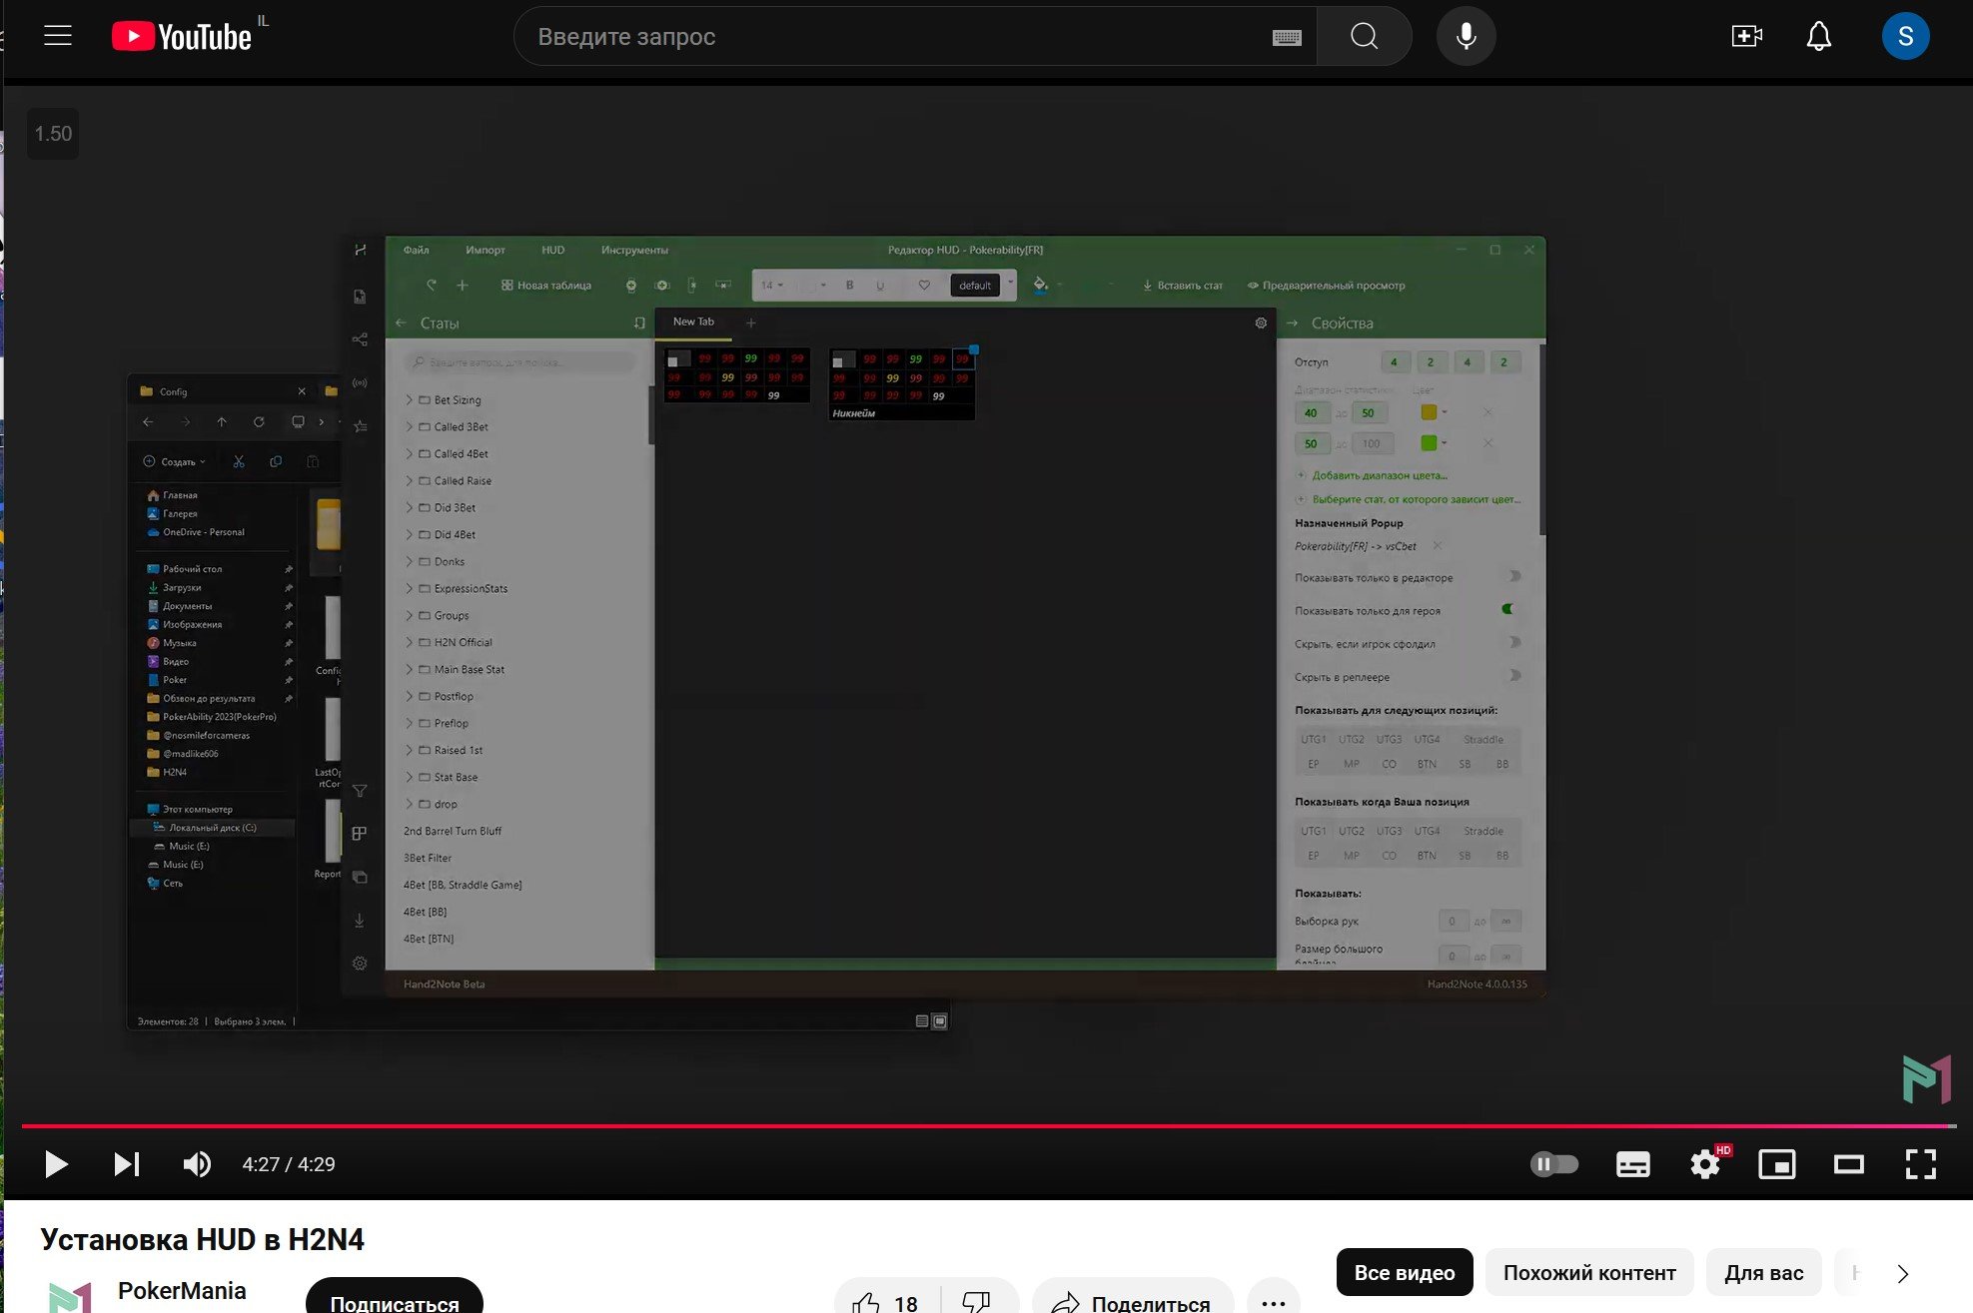Open the Create video icon
The height and width of the screenshot is (1313, 1973).
tap(1746, 37)
